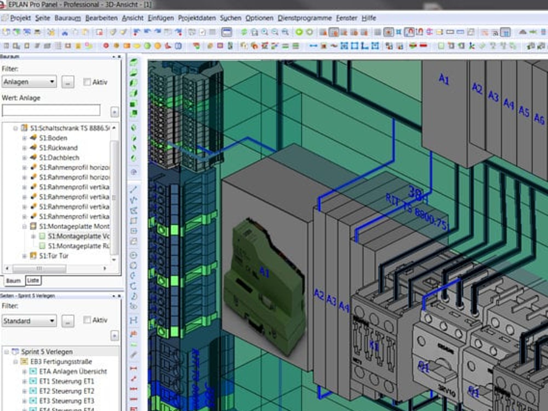Image resolution: width=548 pixels, height=411 pixels.
Task: Click the Copy icon next to the scissors
Action: [x=75, y=32]
